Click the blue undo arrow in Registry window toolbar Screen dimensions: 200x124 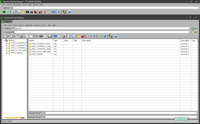[x=55, y=36]
